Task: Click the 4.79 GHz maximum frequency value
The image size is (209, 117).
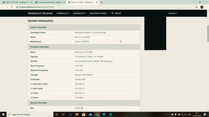Action: (79, 70)
